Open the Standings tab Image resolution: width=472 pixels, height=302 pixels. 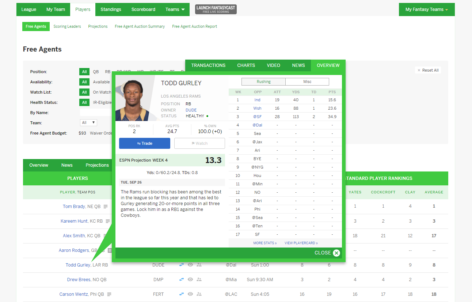point(111,10)
